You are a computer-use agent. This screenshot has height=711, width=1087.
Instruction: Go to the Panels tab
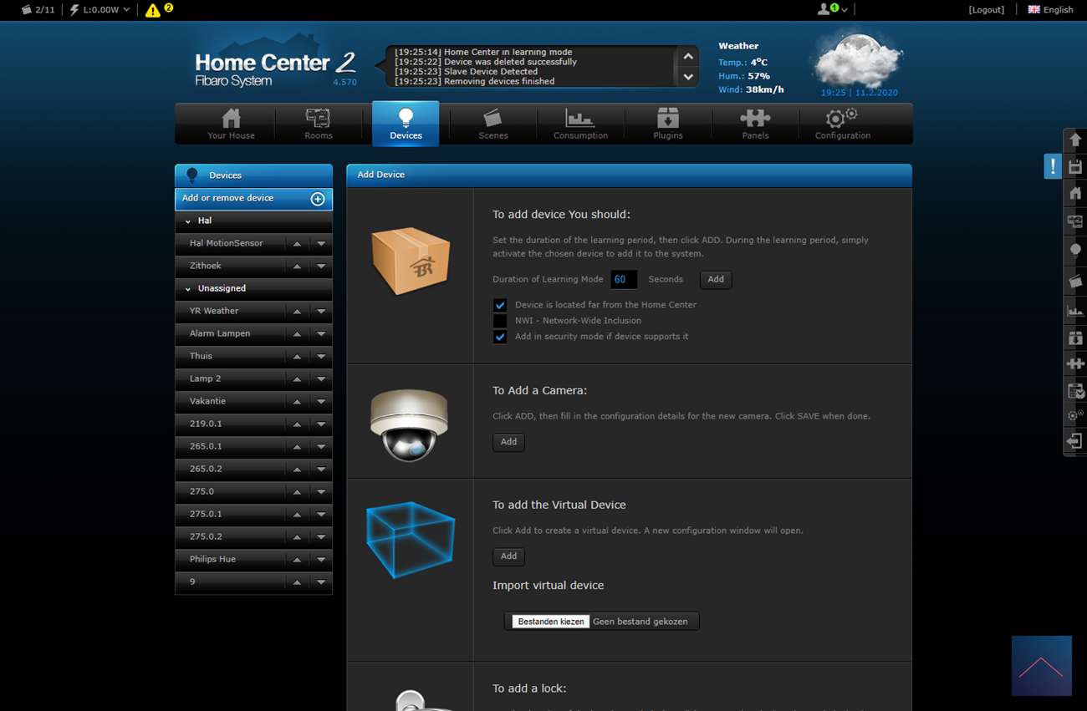[x=755, y=124]
